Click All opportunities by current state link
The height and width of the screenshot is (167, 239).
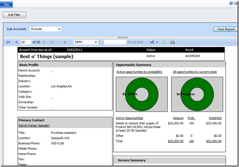tap(194, 72)
